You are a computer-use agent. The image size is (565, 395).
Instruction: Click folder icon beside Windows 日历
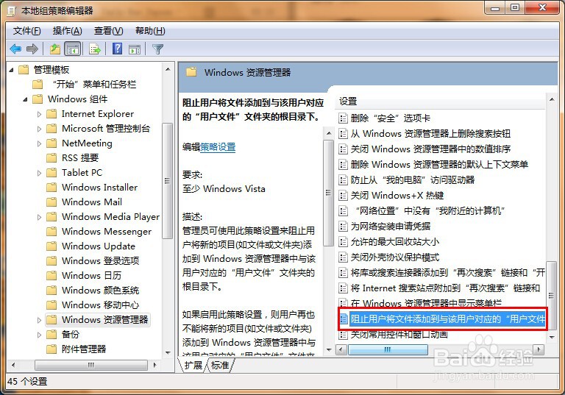[51, 275]
